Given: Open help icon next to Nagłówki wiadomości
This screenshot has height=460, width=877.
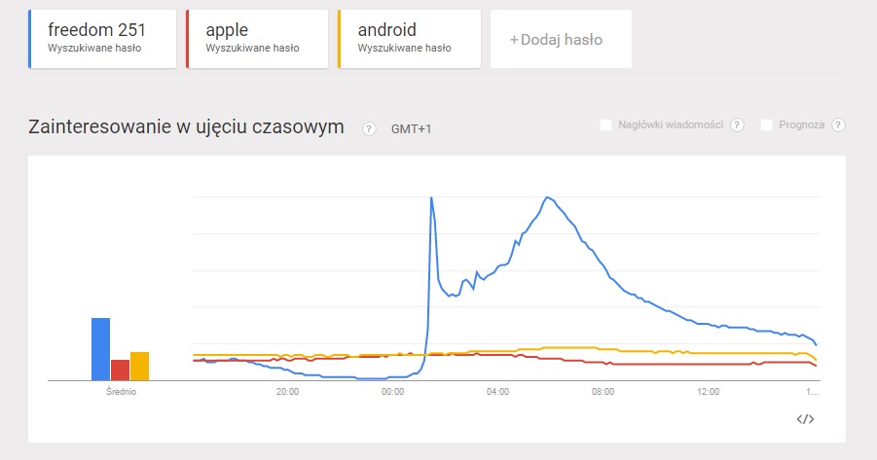Looking at the screenshot, I should (x=737, y=125).
